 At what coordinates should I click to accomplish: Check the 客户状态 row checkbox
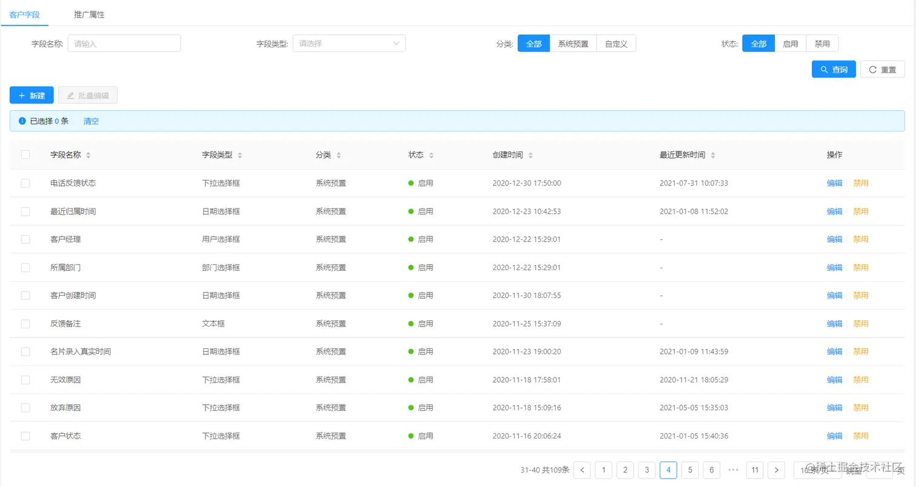(x=25, y=436)
